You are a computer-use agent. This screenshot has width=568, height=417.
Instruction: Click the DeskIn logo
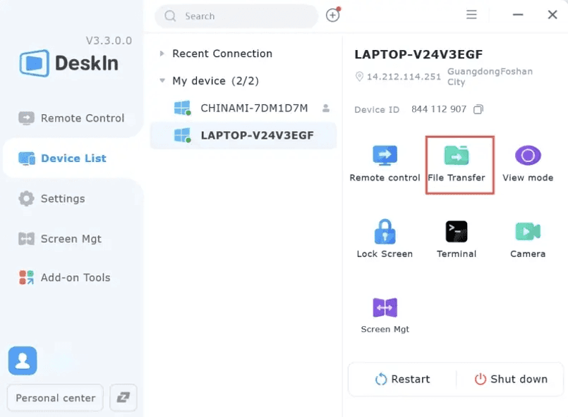point(69,63)
